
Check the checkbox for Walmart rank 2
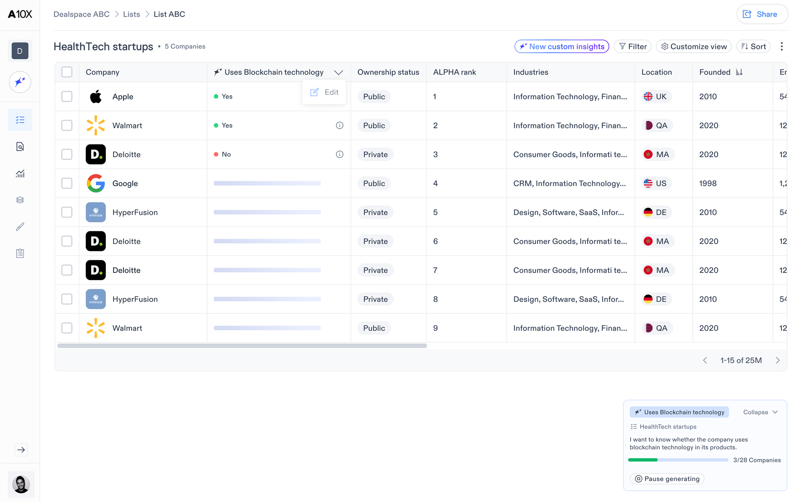tap(67, 125)
